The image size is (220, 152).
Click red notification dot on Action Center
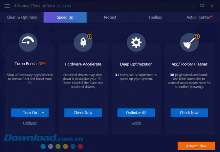point(212,17)
